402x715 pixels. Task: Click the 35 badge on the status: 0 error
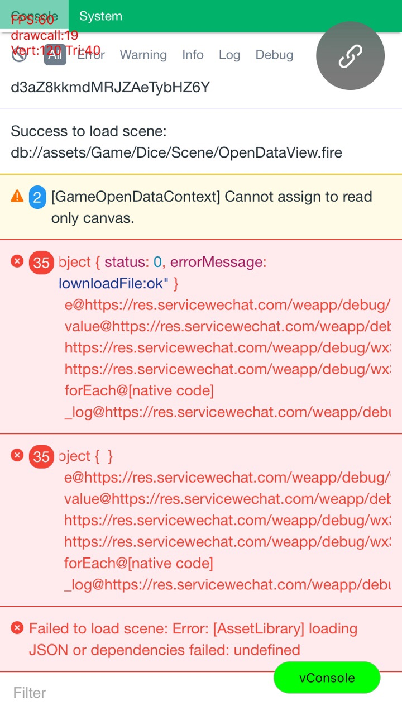click(x=41, y=263)
